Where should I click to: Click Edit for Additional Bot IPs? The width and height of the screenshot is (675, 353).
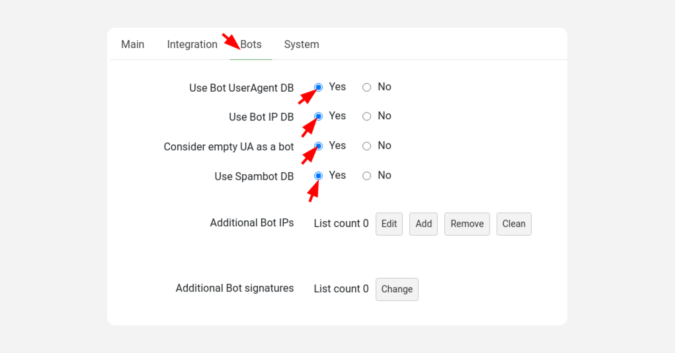coord(389,224)
